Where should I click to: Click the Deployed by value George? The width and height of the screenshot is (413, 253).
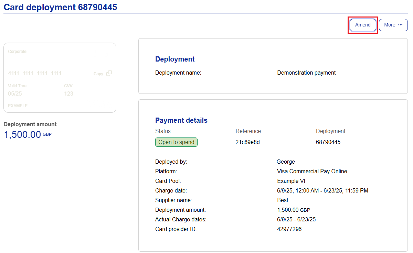286,162
